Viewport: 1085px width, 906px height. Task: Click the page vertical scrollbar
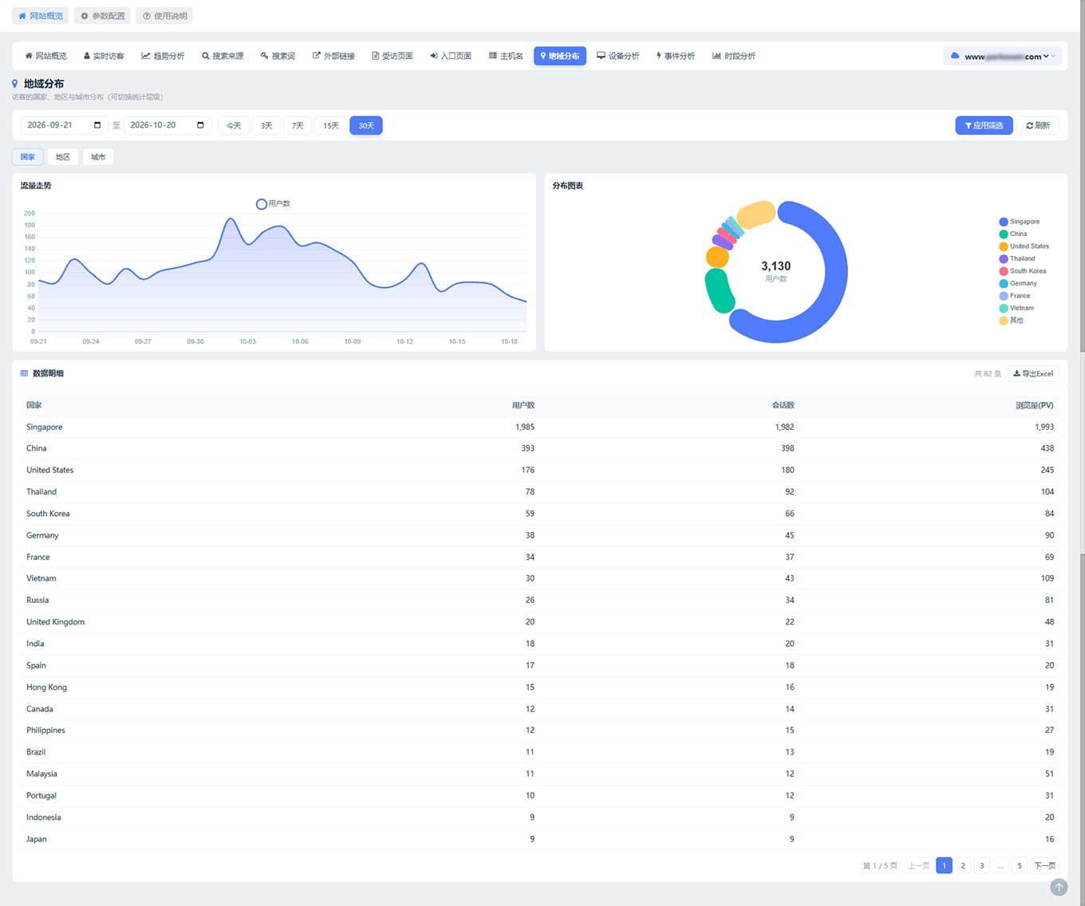[x=1082, y=453]
